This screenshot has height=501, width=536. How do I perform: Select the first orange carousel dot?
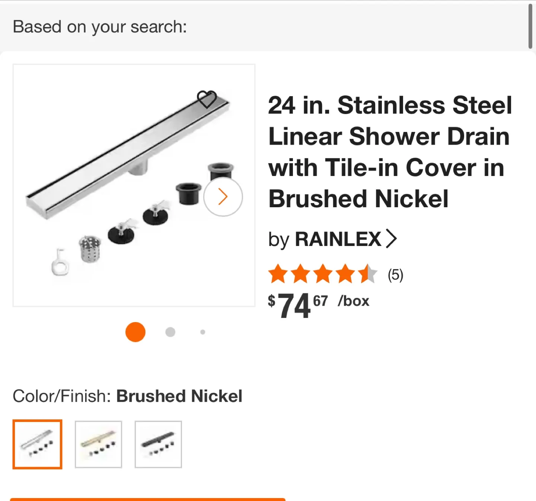tap(135, 332)
